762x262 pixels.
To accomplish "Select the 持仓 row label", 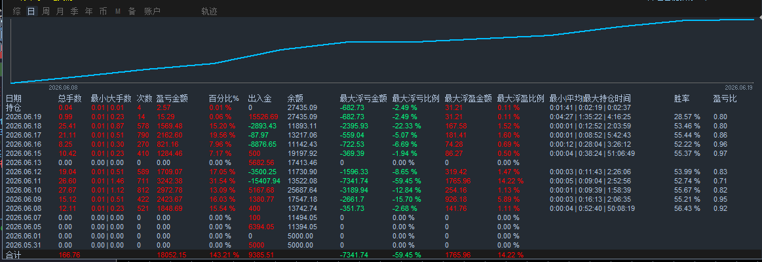I will (x=14, y=107).
